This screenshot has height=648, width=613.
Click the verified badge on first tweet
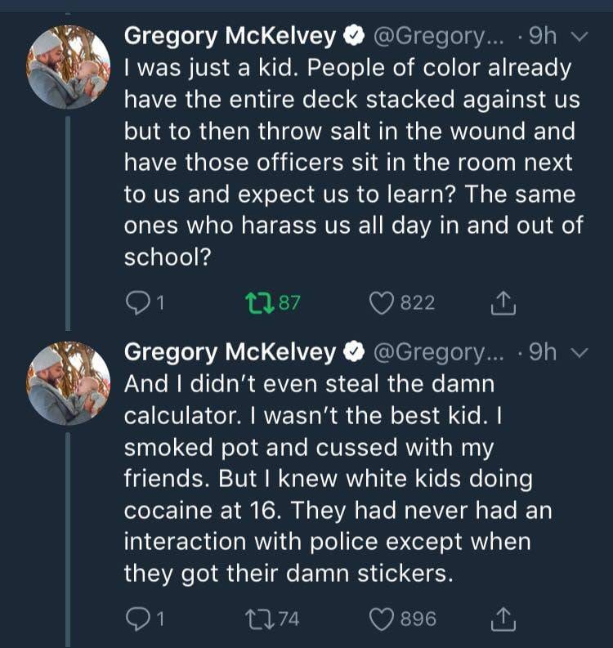click(x=354, y=37)
